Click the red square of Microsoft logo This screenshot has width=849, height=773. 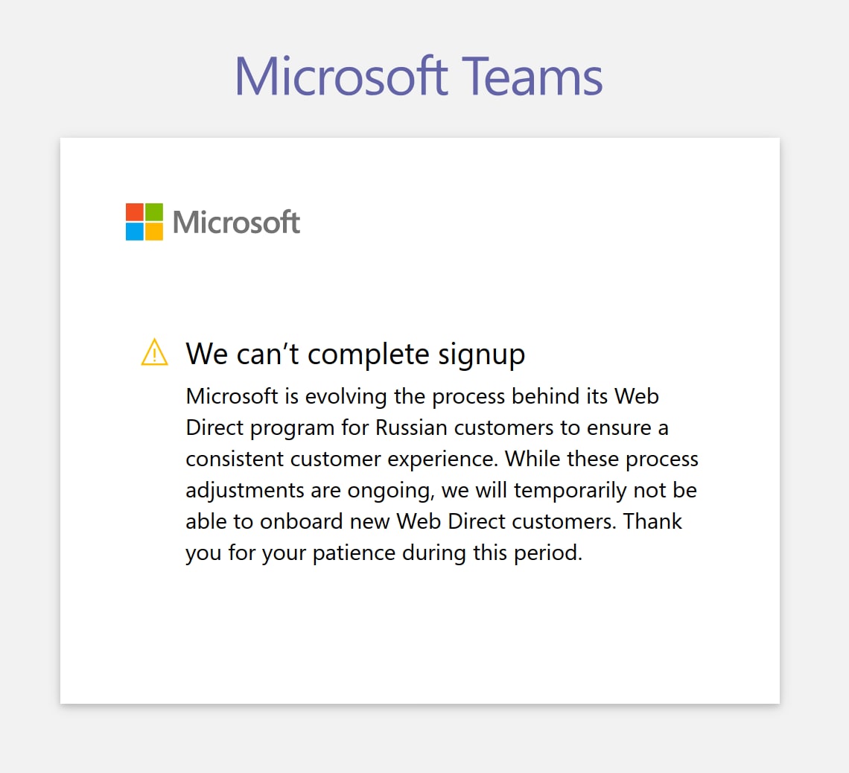134,212
